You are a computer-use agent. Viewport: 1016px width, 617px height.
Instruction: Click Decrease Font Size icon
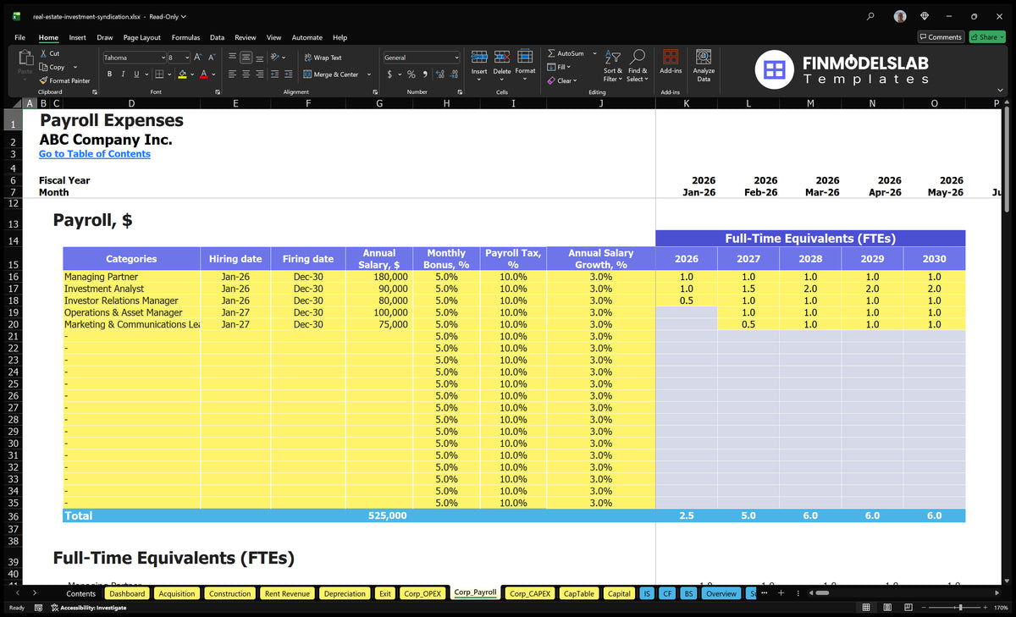[x=211, y=58]
